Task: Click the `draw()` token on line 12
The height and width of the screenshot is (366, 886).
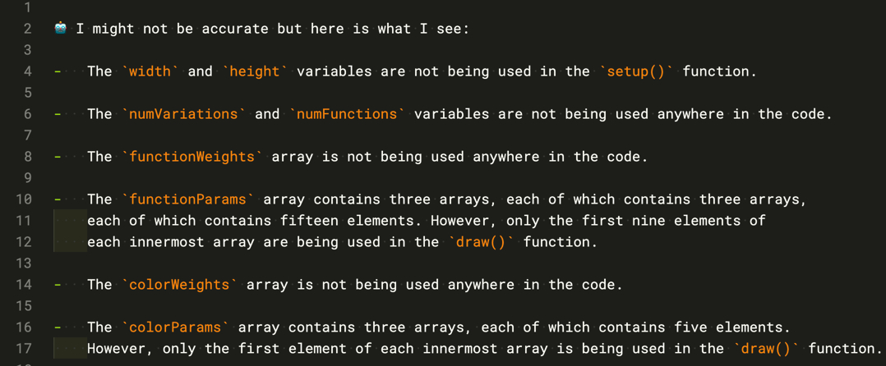Action: pos(481,242)
